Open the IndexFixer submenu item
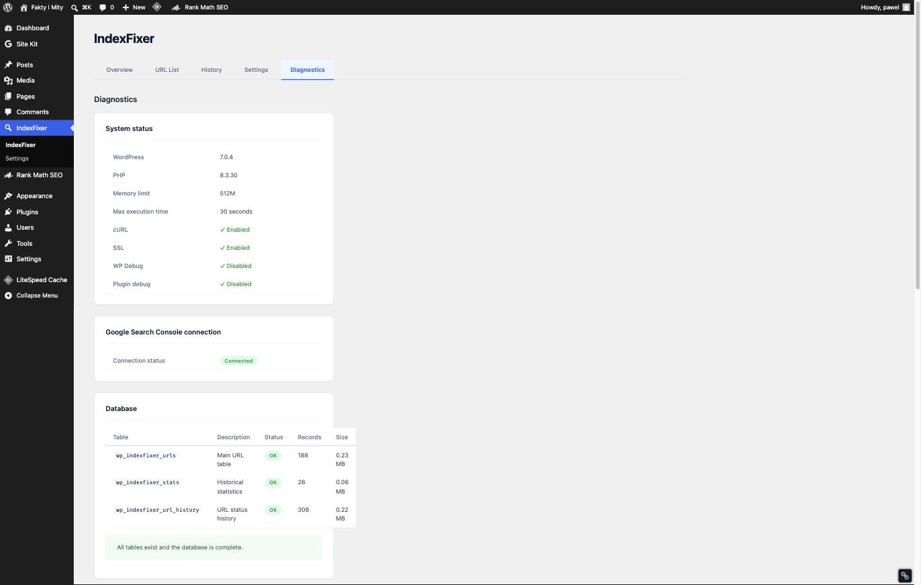The image size is (921, 585). tap(21, 145)
